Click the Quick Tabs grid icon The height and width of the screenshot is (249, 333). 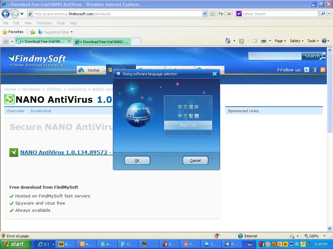pyautogui.click(x=6, y=42)
